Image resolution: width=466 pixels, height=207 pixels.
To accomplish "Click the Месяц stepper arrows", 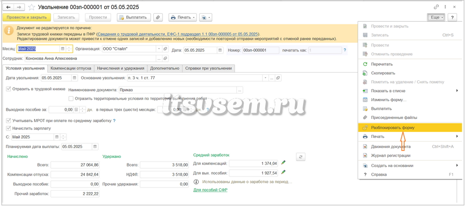I will point(69,49).
